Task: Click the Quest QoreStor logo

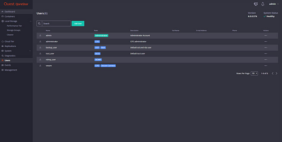Action: tap(16, 4)
